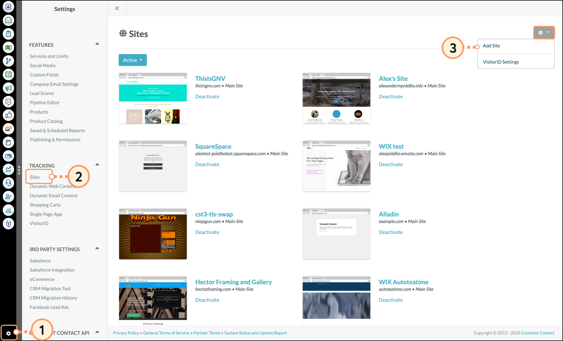Open Social Media settings
Image resolution: width=563 pixels, height=341 pixels.
pyautogui.click(x=43, y=65)
